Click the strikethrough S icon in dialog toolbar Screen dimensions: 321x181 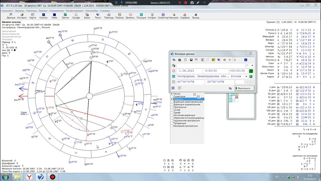coord(224,60)
